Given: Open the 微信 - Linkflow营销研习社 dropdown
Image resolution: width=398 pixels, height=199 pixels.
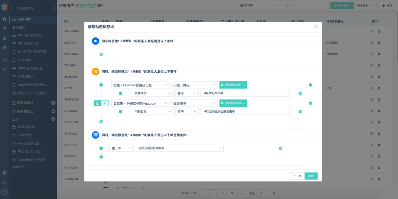Looking at the screenshot, I should [140, 85].
